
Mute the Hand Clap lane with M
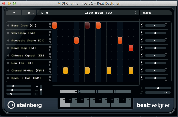tap(50, 47)
